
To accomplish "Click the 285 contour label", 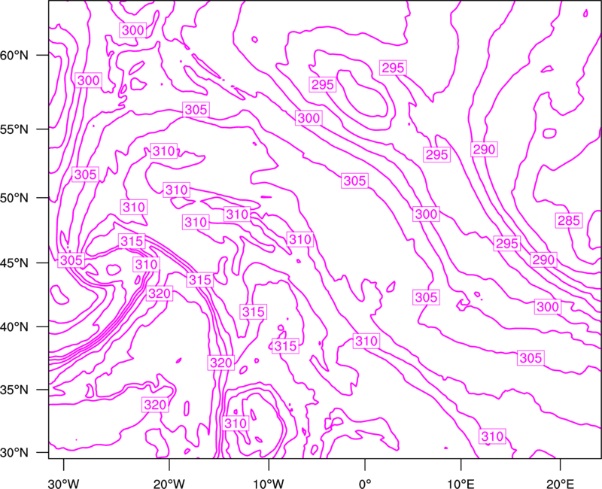I will pos(569,220).
